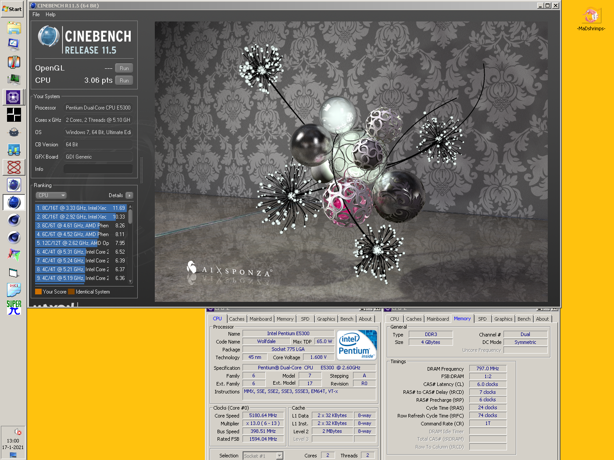Switch to SPD tab in left CPU-Z

[x=305, y=319]
